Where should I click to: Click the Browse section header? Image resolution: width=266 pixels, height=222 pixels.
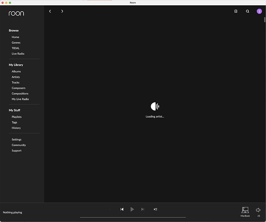(14, 31)
